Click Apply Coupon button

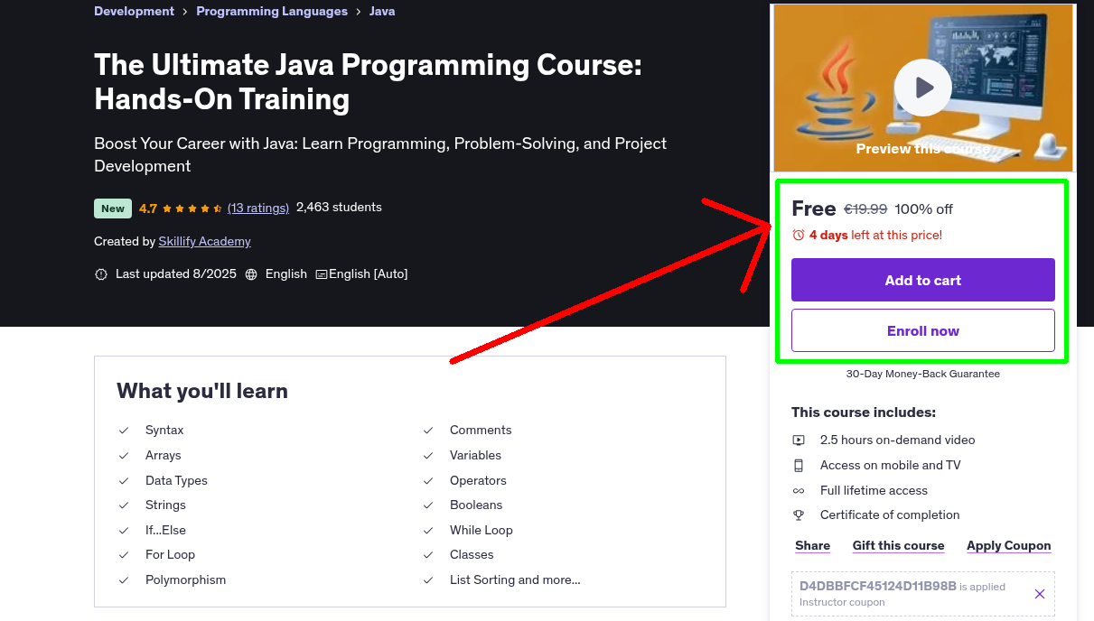(1008, 546)
